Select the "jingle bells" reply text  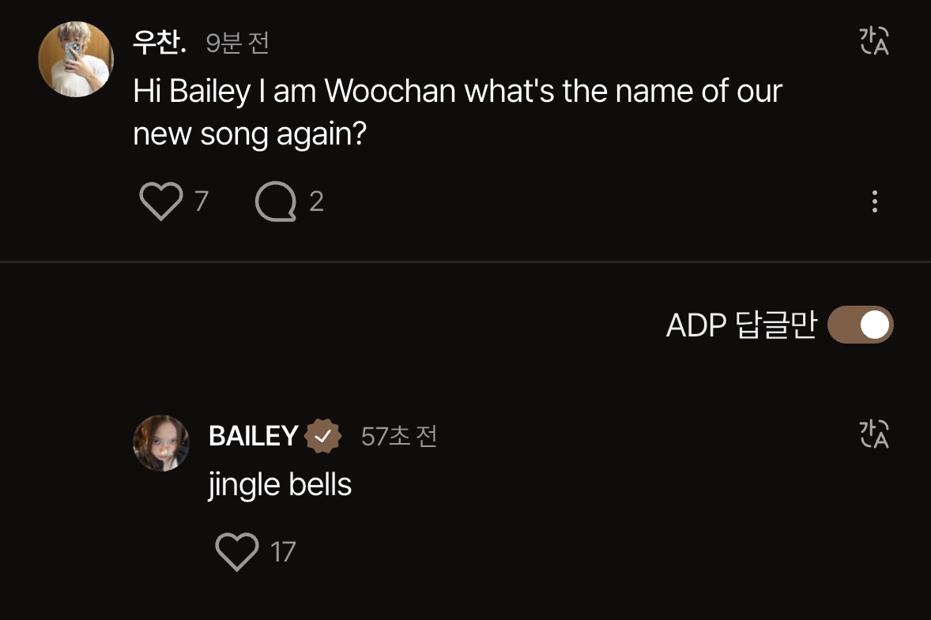[280, 484]
